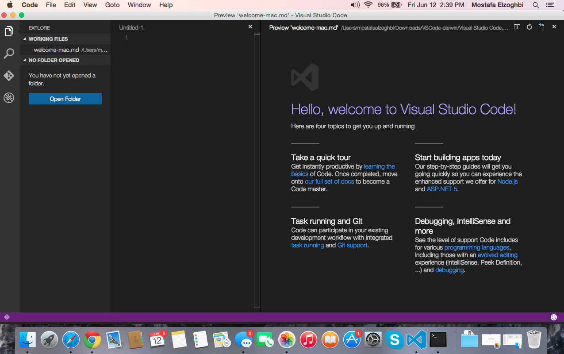Click the split editor icon in preview
Image resolution: width=564 pixels, height=354 pixels.
517,27
